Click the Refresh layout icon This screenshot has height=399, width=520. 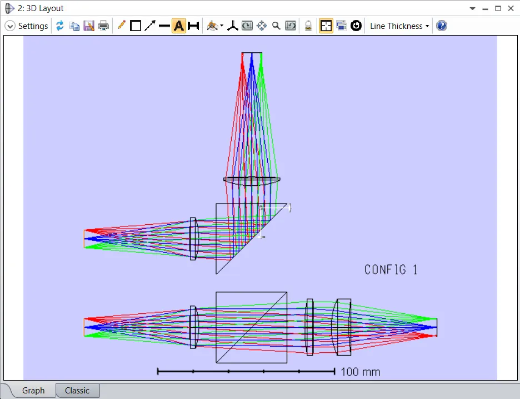[x=59, y=26]
